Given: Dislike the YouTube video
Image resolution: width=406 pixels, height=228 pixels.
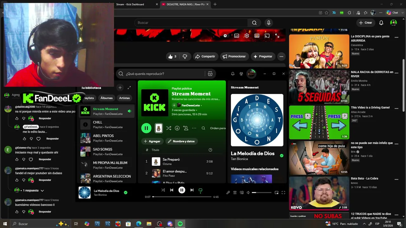Looking at the screenshot, I should coord(185,56).
